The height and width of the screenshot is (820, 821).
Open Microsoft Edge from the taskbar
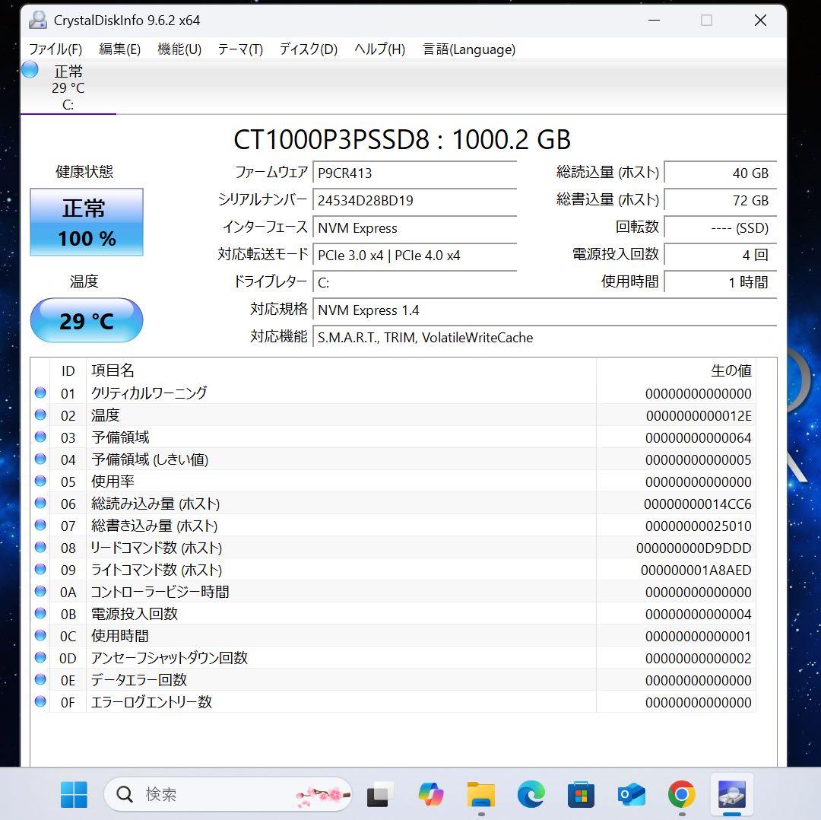[x=531, y=794]
